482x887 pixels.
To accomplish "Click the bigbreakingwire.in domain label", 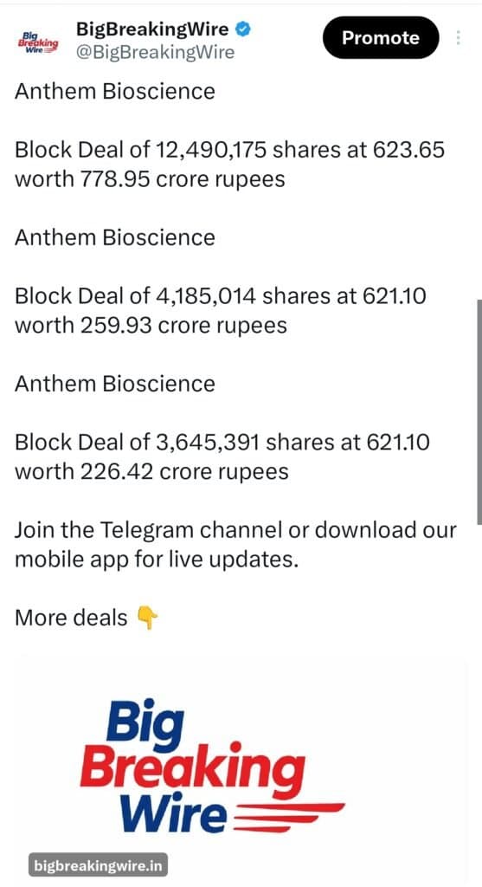I will tap(98, 865).
